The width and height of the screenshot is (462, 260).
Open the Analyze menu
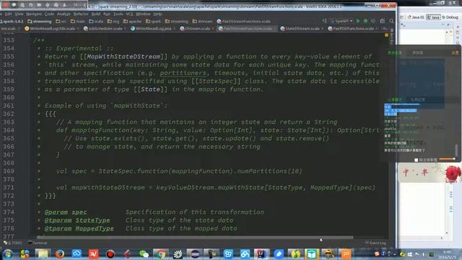(x=64, y=14)
